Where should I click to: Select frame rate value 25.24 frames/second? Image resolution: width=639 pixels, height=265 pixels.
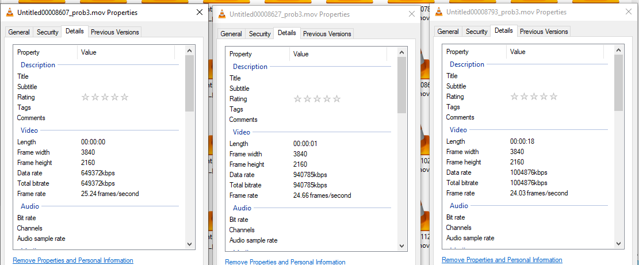110,194
